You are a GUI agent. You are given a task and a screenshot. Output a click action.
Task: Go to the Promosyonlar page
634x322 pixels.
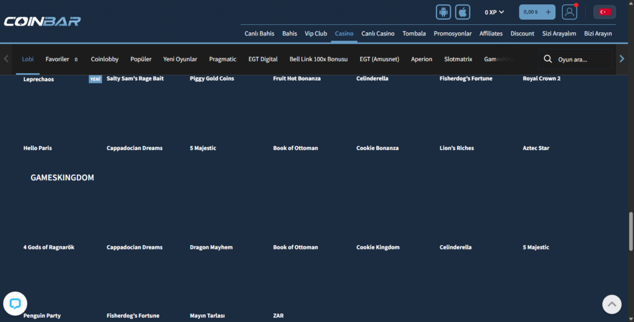point(453,33)
